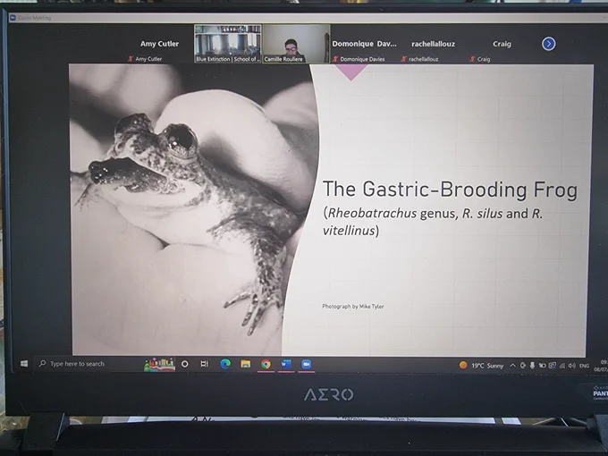
Task: Switch to Google Chrome on the taskbar
Action: 266,364
